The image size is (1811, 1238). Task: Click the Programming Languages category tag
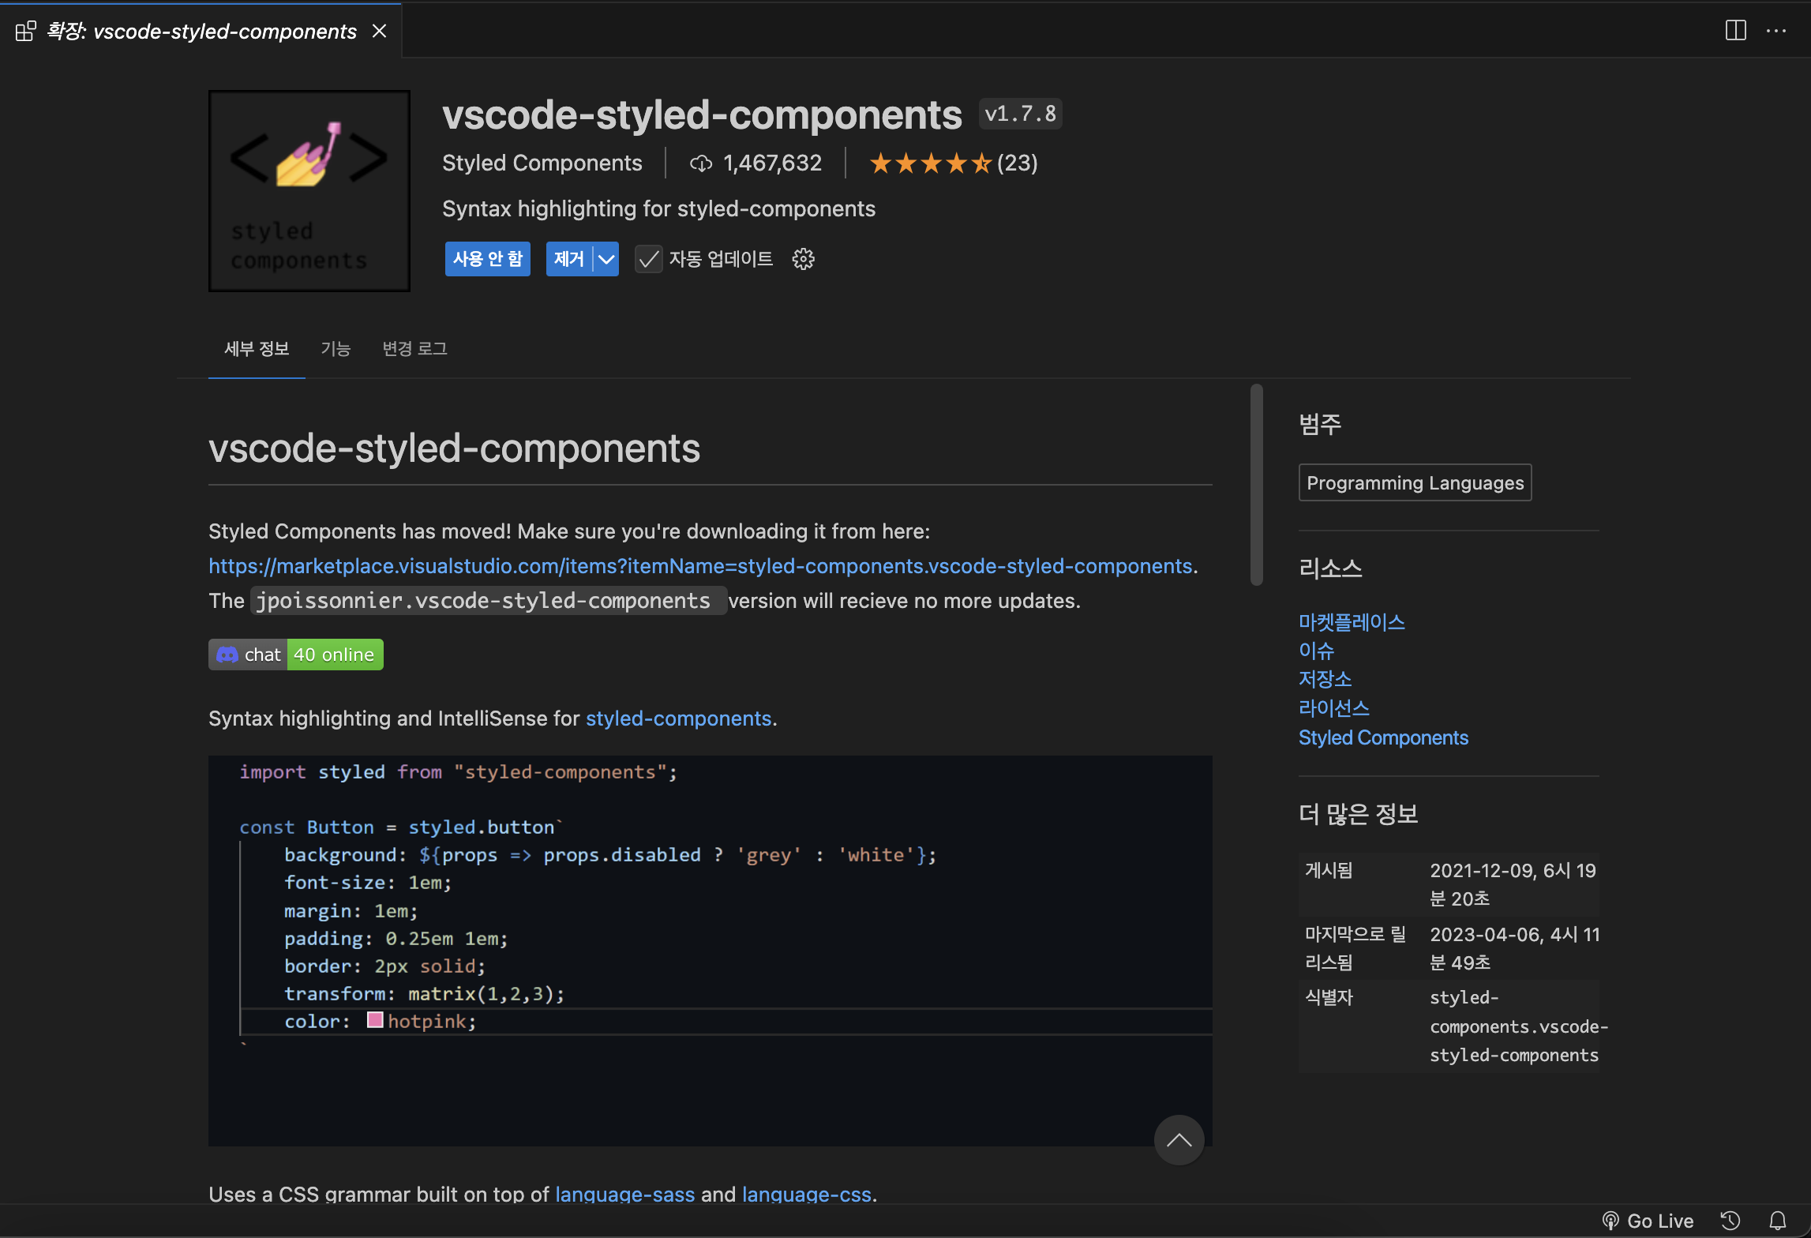pyautogui.click(x=1415, y=482)
